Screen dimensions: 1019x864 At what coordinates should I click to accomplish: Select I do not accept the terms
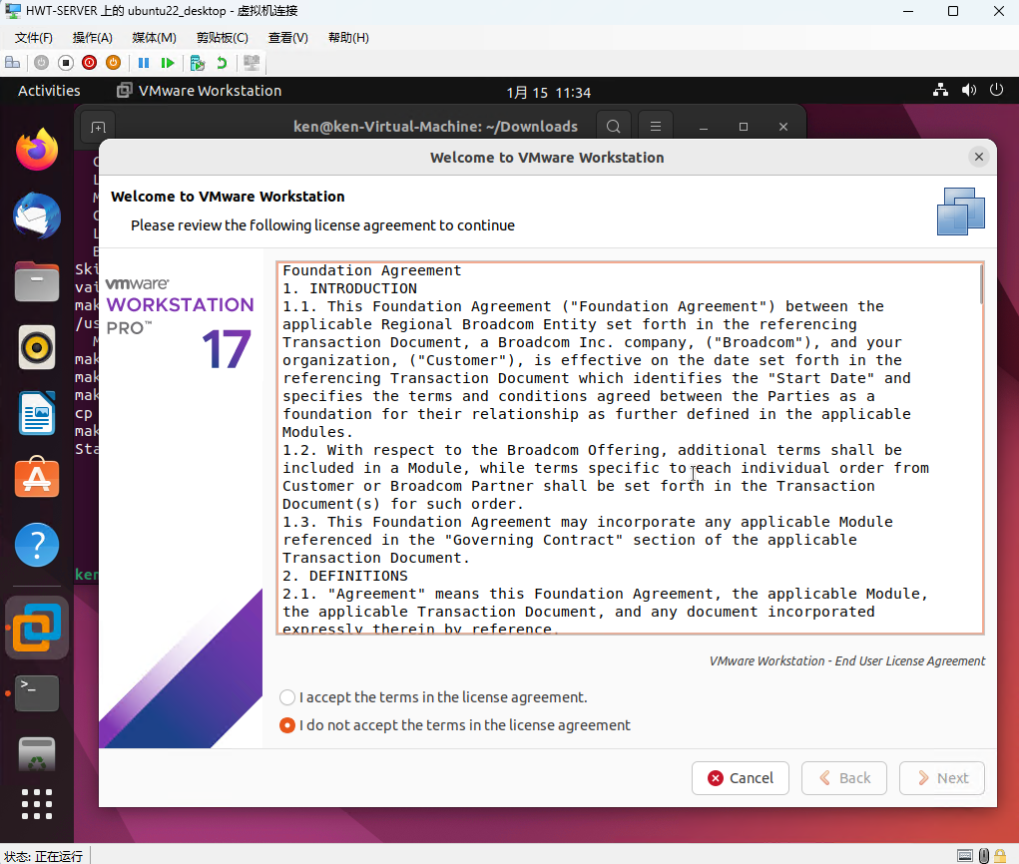point(455,725)
